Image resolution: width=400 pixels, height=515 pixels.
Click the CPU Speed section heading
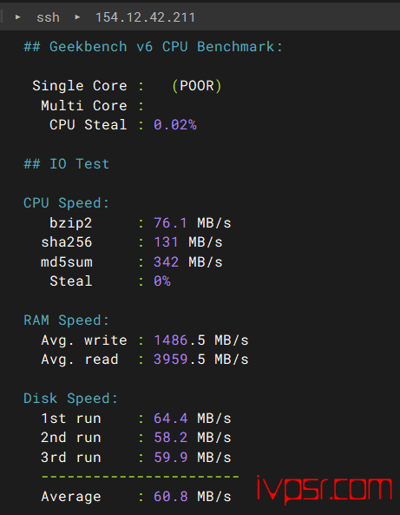[x=66, y=203]
